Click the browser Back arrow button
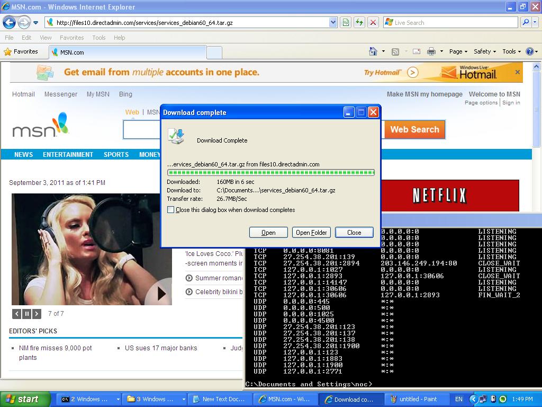 pos(10,23)
